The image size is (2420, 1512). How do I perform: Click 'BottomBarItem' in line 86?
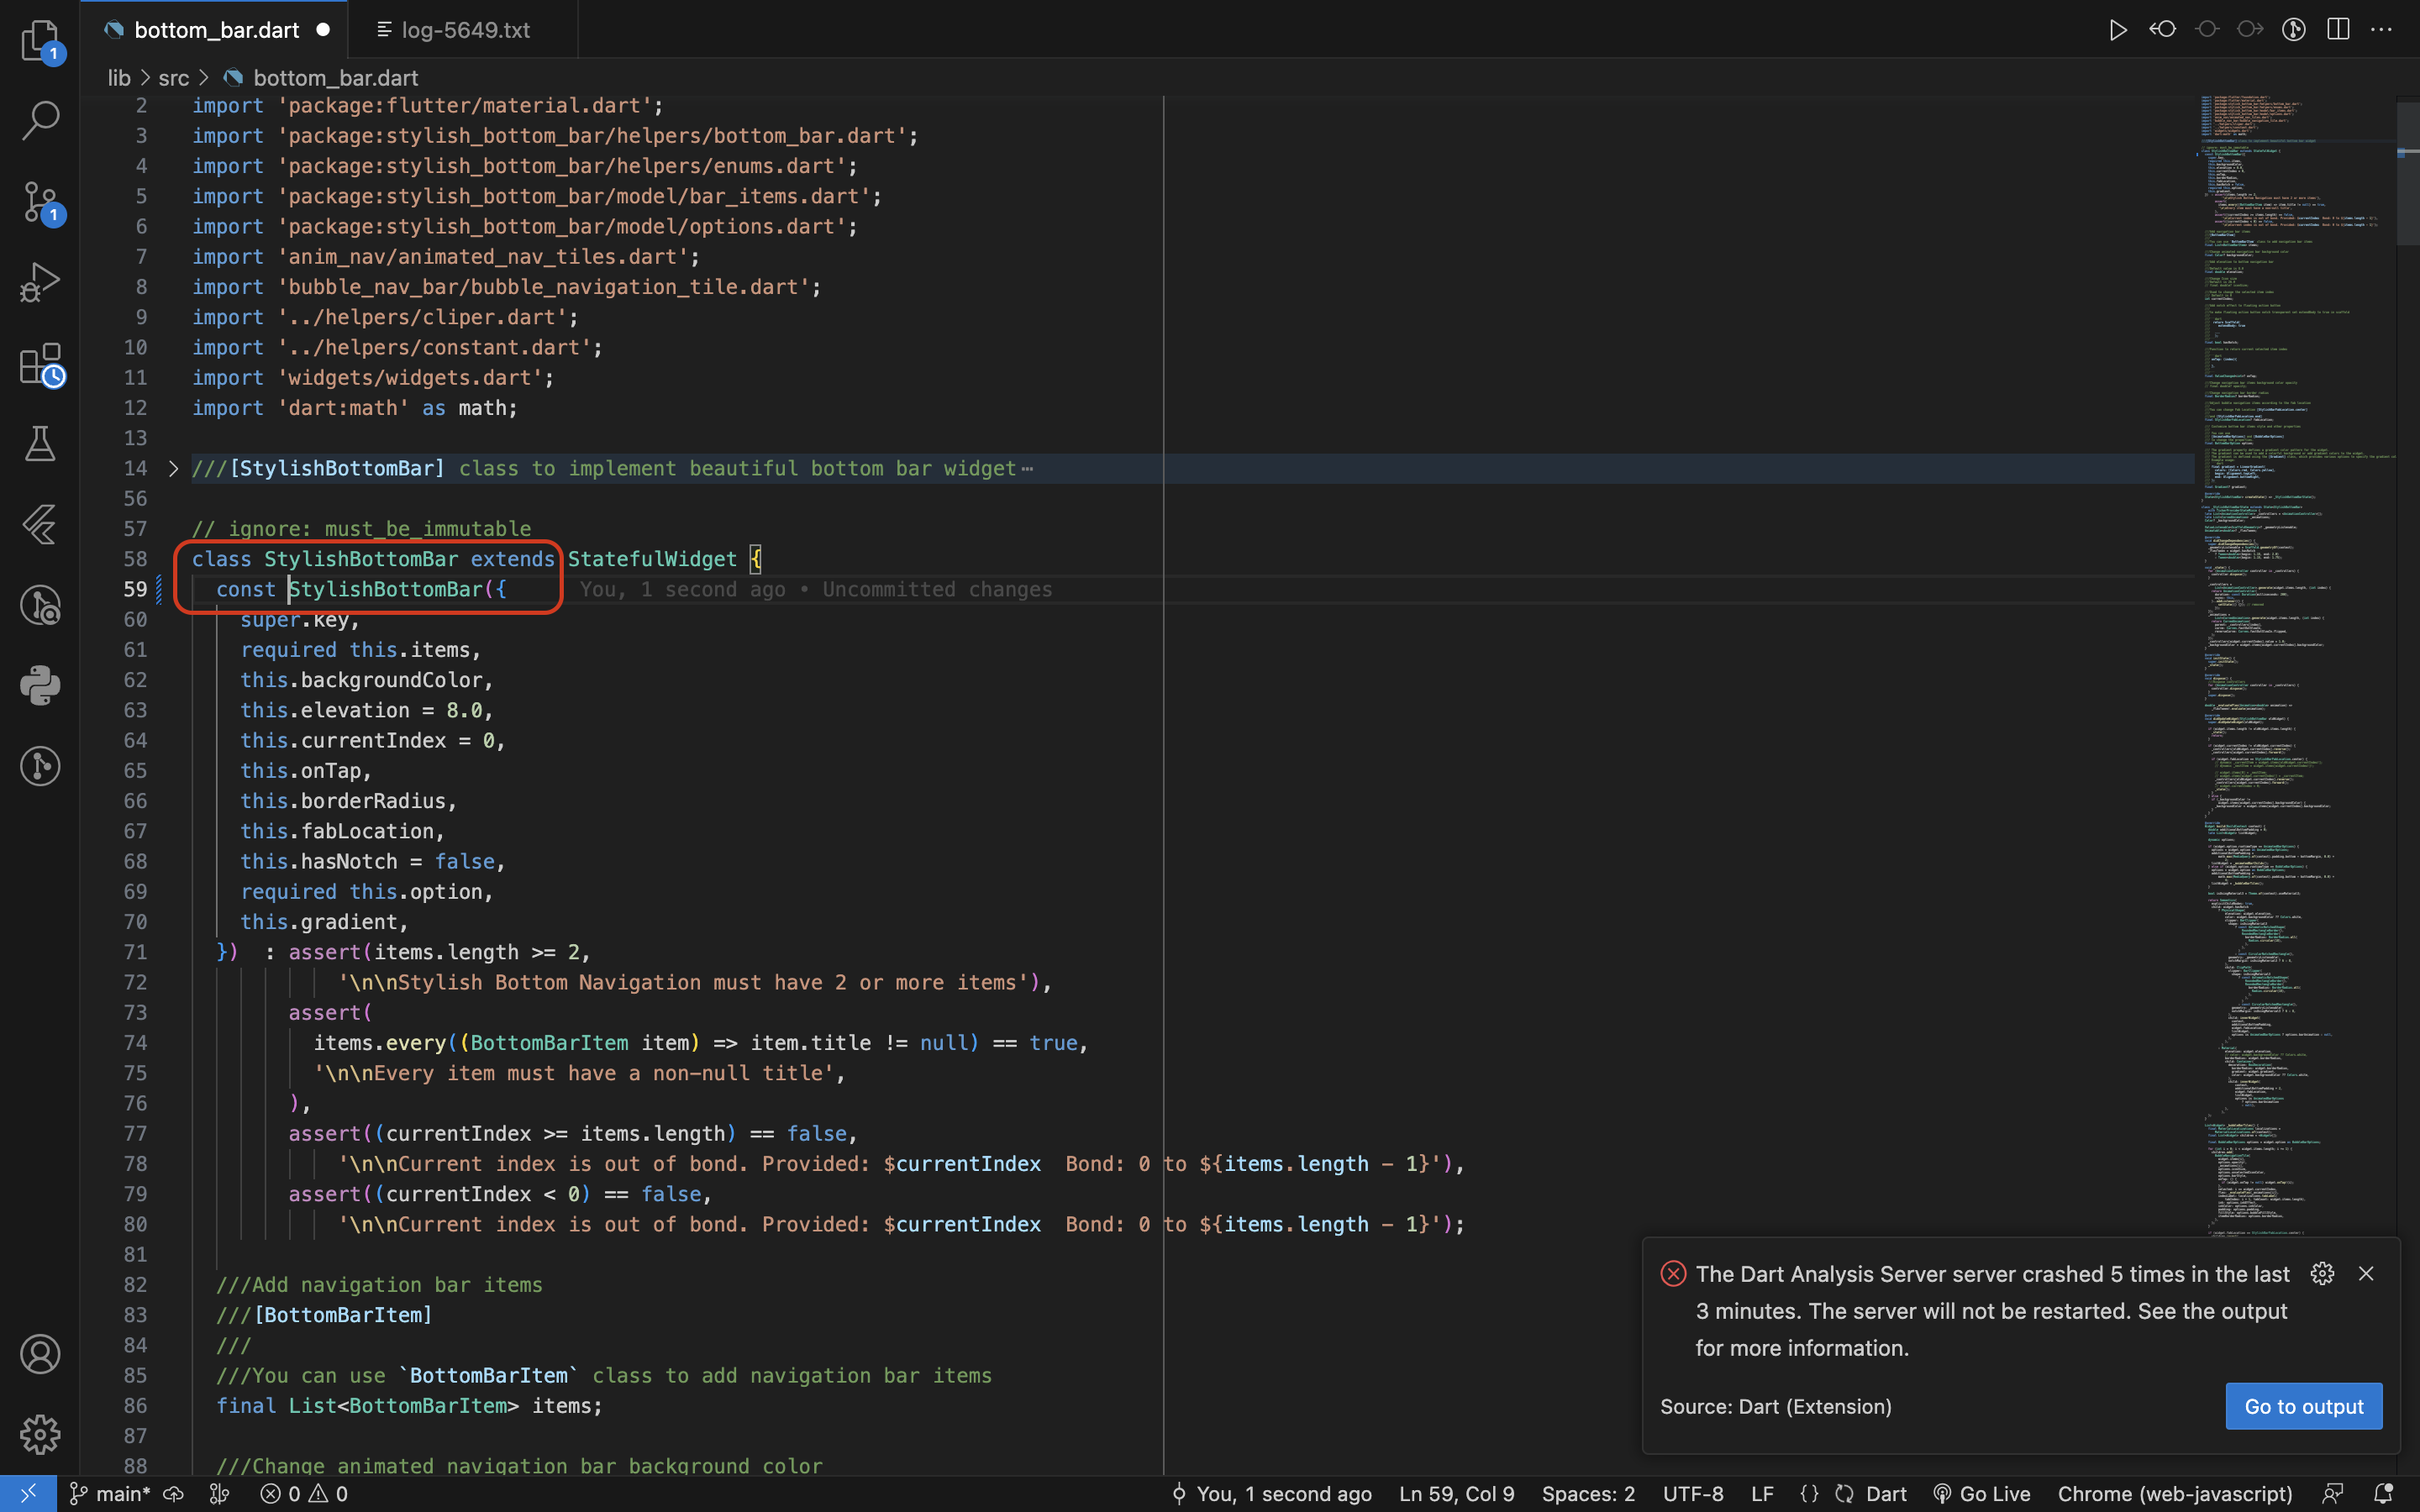pyautogui.click(x=428, y=1406)
